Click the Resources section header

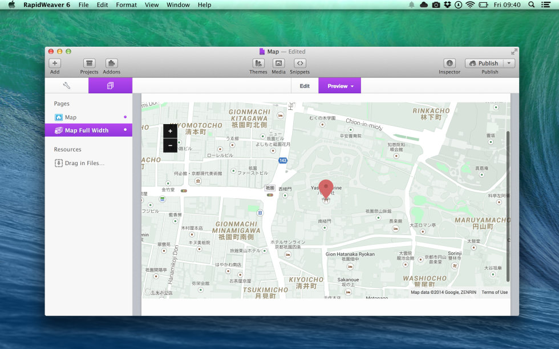pos(67,149)
